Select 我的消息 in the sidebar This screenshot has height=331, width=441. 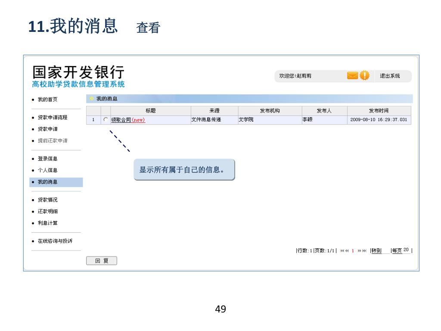[56, 182]
